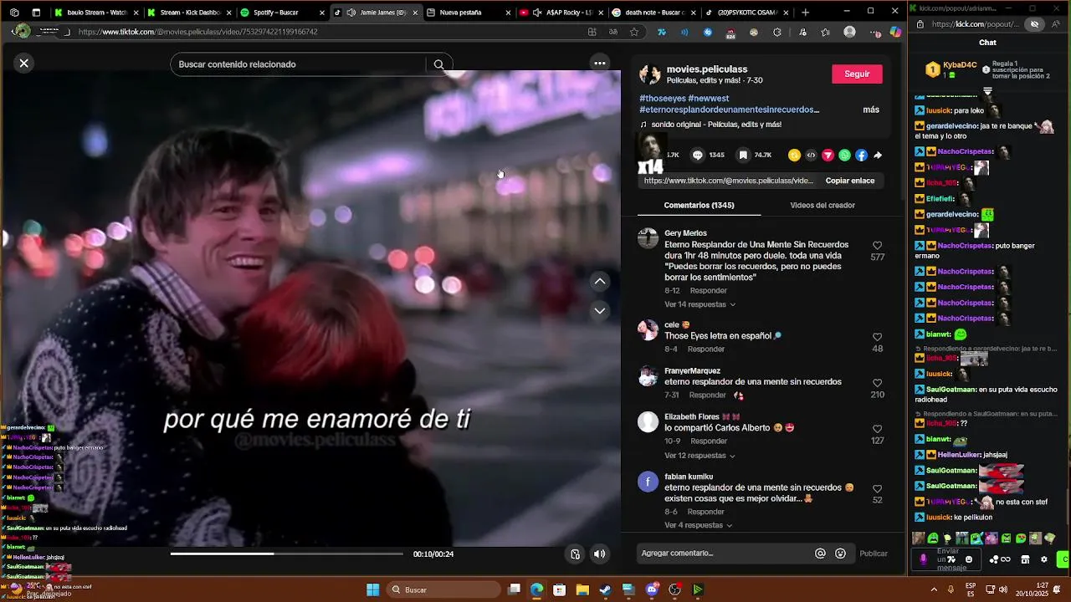Viewport: 1071px width, 602px height.
Task: Open the Windows Start menu
Action: pyautogui.click(x=373, y=589)
